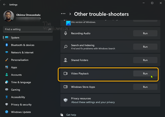Viewport: 165px width, 117px height.
Task: Expand the breadcrumb ellipsis menu
Action: (x=63, y=14)
